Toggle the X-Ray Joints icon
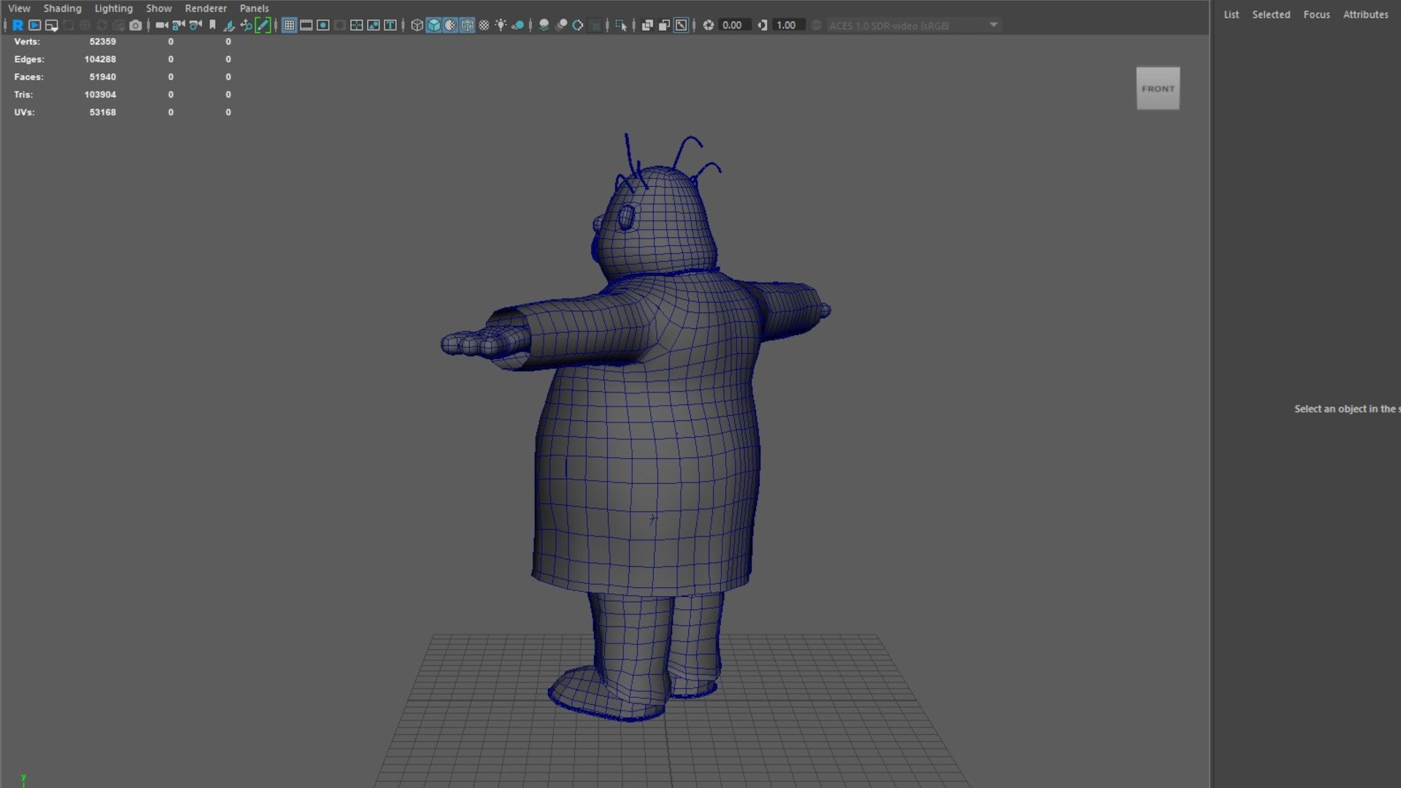Screen dimensions: 1401x788 681,25
